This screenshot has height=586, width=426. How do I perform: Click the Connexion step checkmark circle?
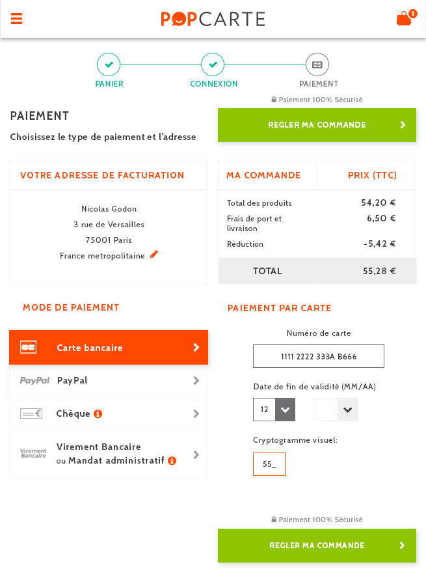[213, 64]
